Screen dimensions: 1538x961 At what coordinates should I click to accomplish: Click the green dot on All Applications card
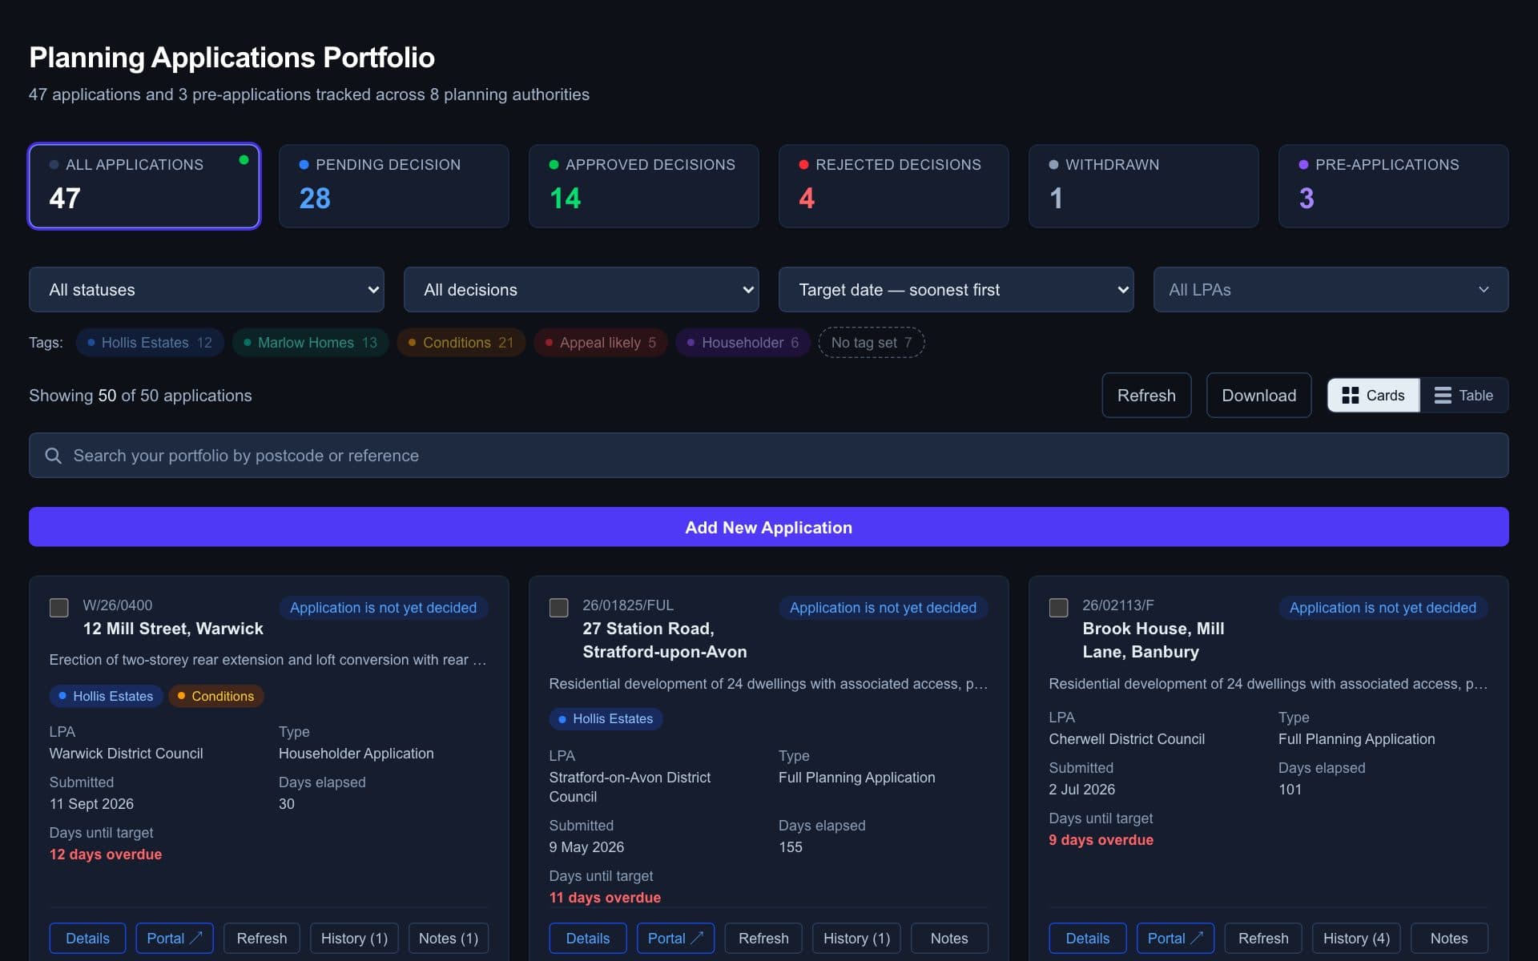(244, 159)
